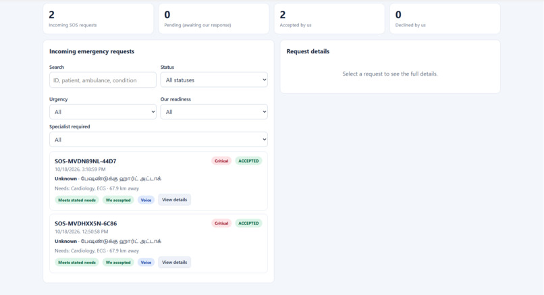Expand the Specialist required dropdown

(x=158, y=140)
